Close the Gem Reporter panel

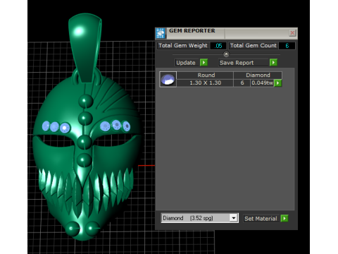click(x=292, y=33)
